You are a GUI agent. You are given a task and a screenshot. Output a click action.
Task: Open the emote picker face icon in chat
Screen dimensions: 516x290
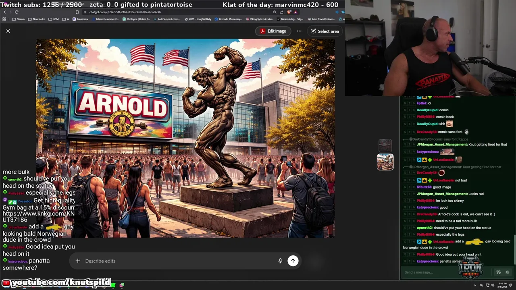[508, 272]
